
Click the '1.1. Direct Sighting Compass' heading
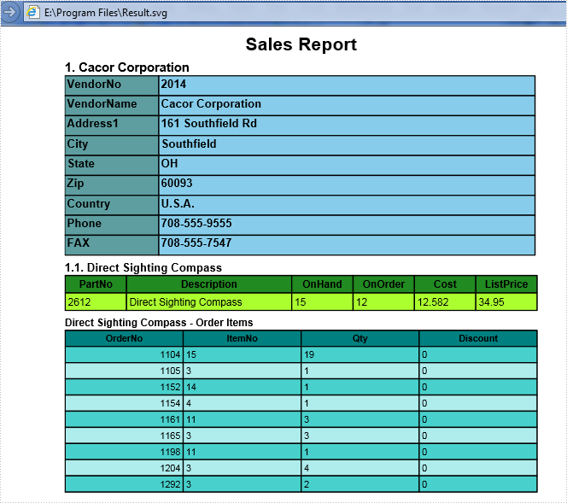(143, 267)
